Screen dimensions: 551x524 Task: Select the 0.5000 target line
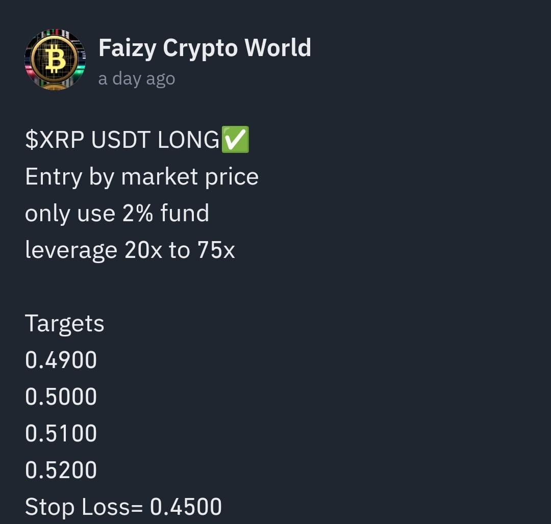point(61,396)
